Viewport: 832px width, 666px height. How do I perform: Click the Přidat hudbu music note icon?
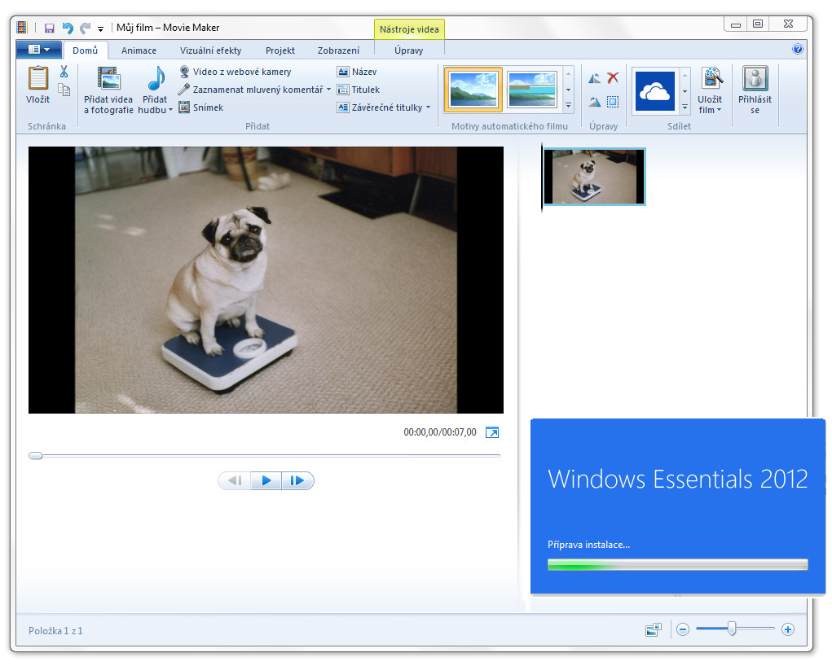156,78
